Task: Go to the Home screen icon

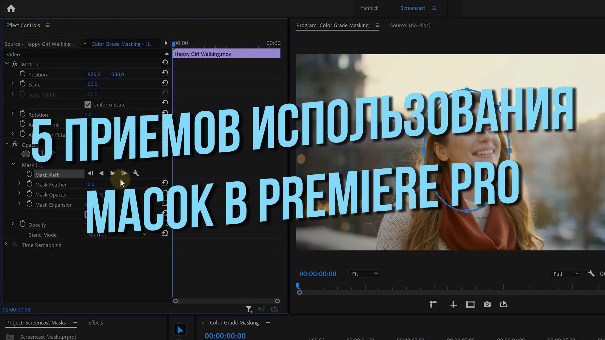Action: point(11,8)
